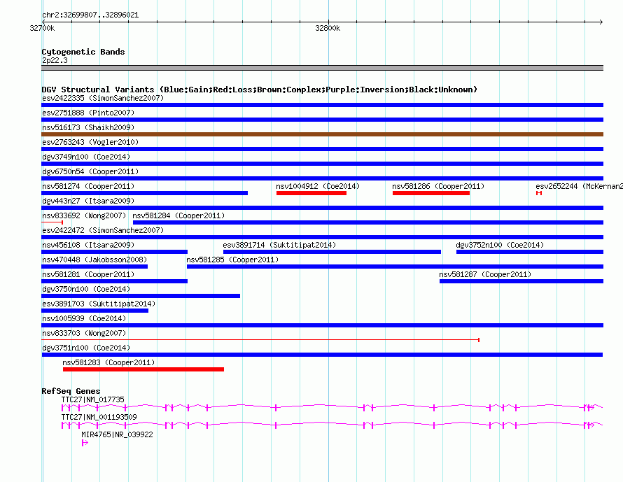Click the esv2422335 (SimonSanchez2007) variant bar
Screen dimensions: 623x482
tap(322, 105)
